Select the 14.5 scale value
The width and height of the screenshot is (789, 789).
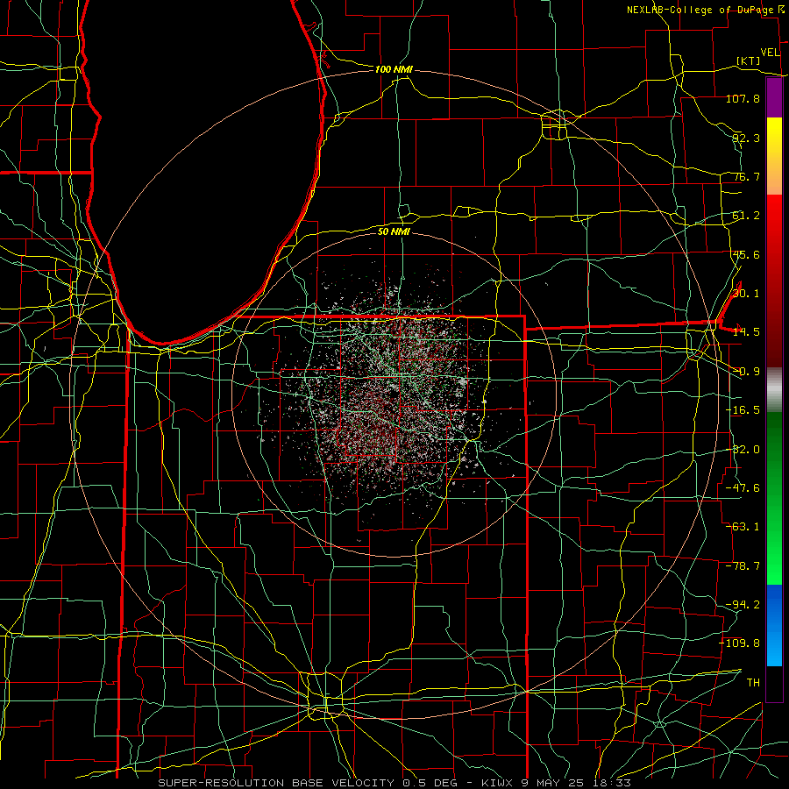(x=746, y=332)
